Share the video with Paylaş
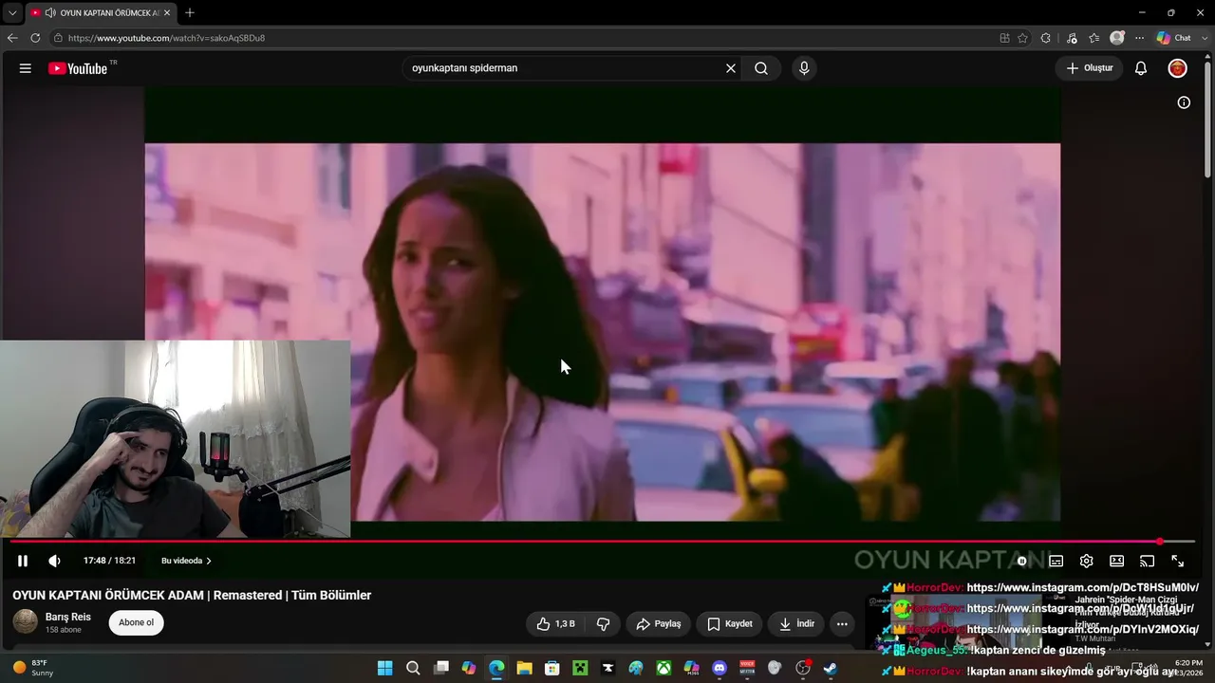The image size is (1215, 683). click(x=659, y=623)
